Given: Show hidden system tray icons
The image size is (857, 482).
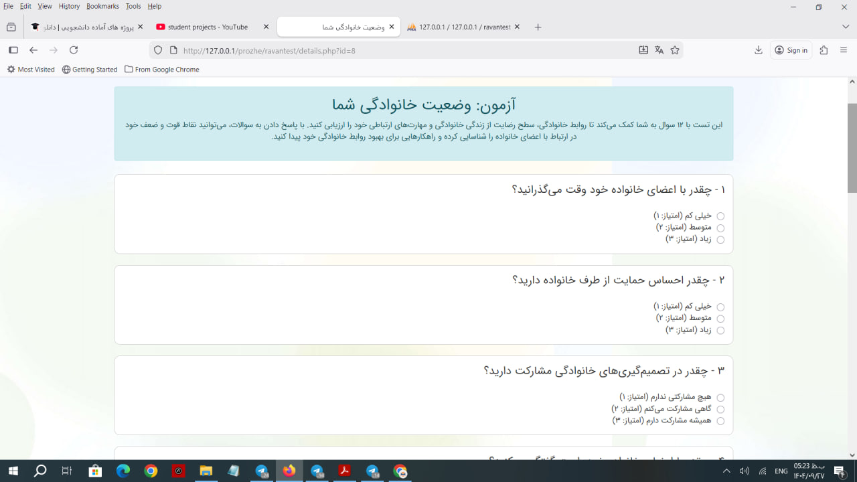Looking at the screenshot, I should (x=726, y=471).
